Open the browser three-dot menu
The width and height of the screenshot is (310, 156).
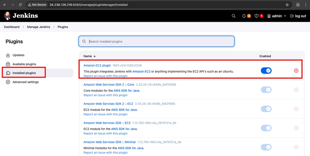(305, 5)
